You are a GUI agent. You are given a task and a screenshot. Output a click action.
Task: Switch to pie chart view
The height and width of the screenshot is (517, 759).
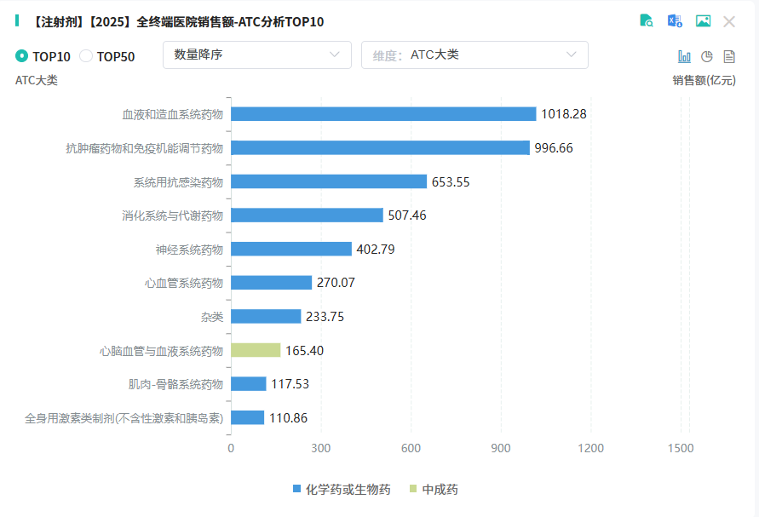(x=707, y=56)
